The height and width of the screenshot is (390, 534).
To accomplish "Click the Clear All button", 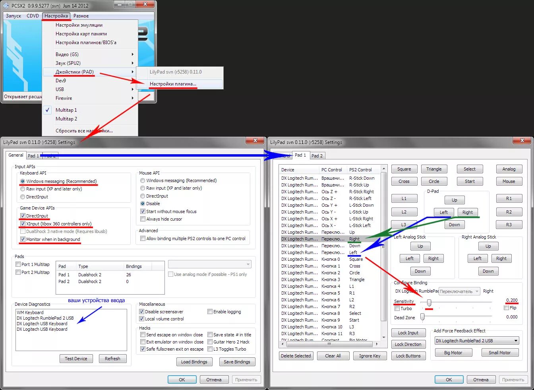I will coord(333,356).
